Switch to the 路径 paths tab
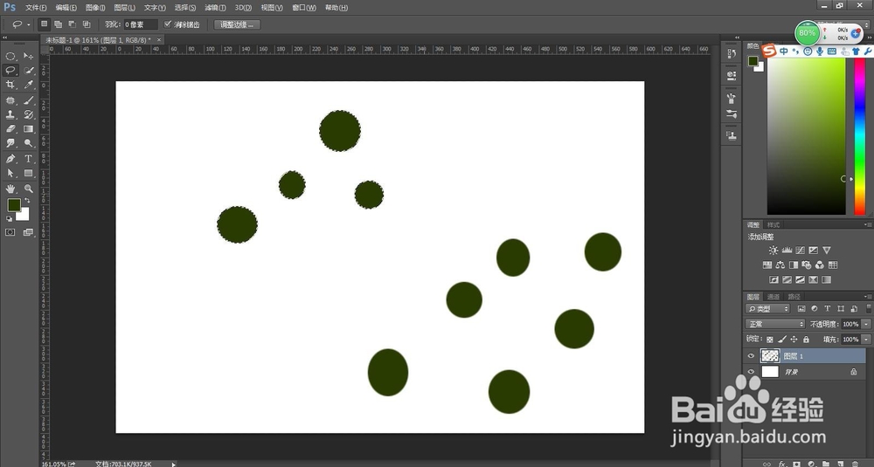The image size is (874, 467). [x=794, y=297]
